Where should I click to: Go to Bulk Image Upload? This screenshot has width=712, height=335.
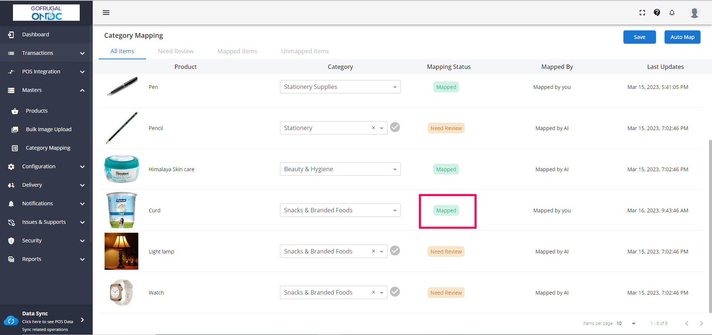[x=49, y=129]
